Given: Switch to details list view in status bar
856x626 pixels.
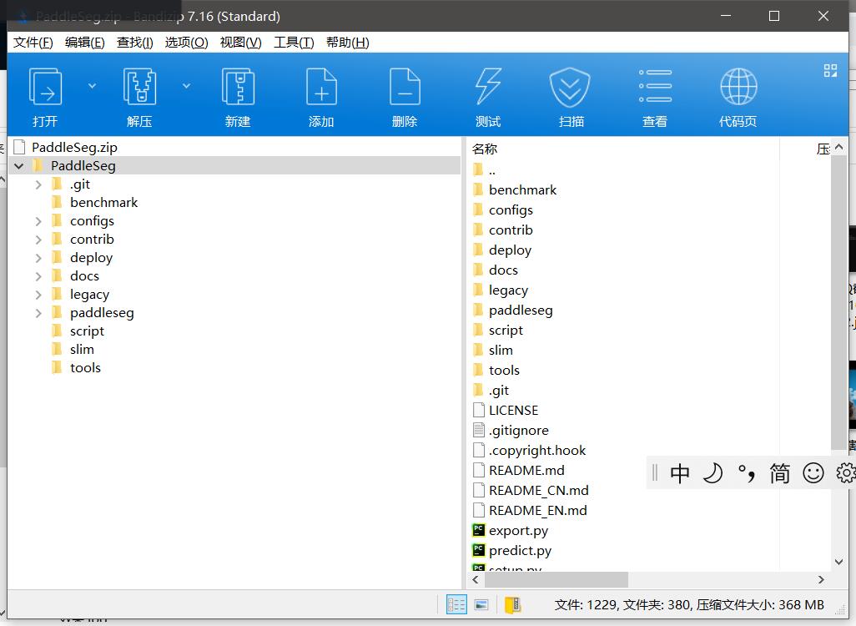Looking at the screenshot, I should pyautogui.click(x=456, y=604).
